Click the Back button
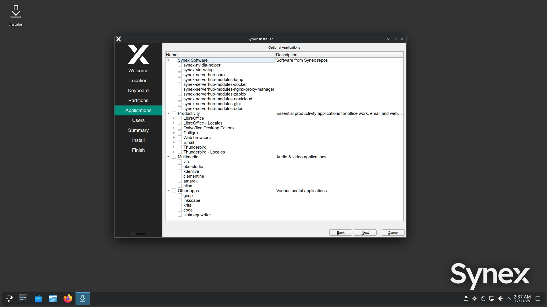 (340, 233)
